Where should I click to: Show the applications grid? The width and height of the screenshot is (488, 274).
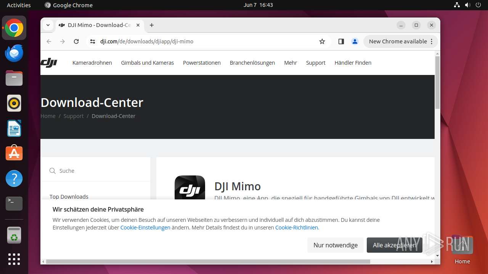pos(14,259)
